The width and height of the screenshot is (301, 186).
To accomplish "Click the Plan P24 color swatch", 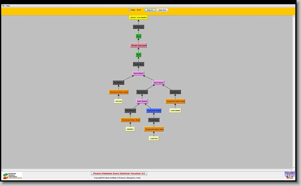I will point(129,10).
